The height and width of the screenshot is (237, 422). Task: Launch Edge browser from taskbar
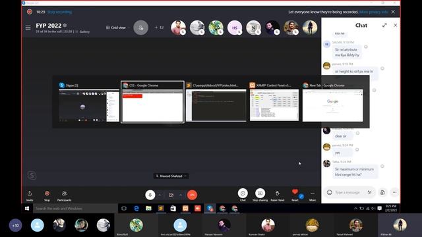[x=136, y=208]
